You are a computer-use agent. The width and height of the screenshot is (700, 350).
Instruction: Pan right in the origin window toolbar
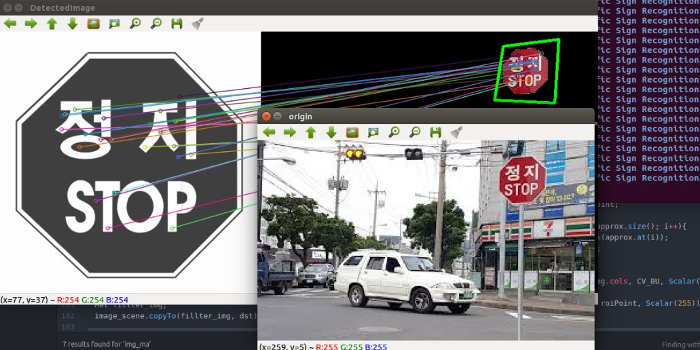coord(290,132)
